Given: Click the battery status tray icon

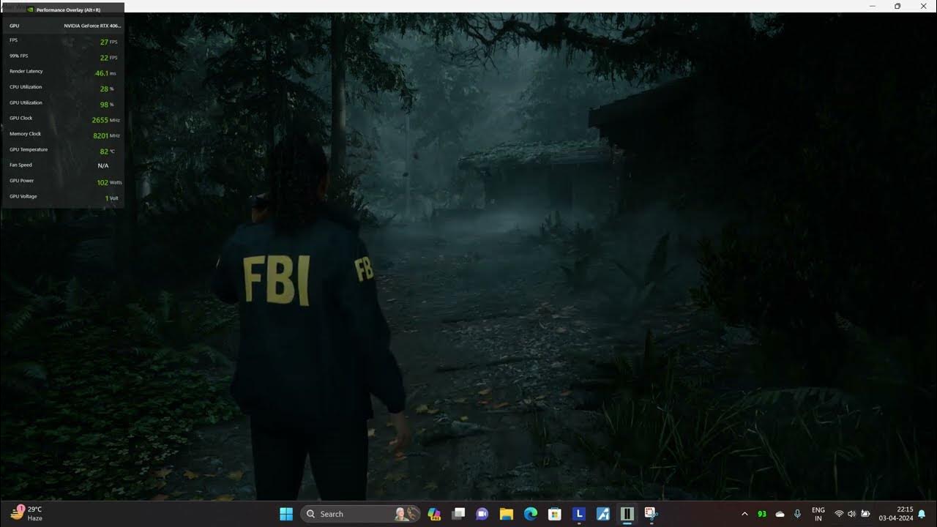Looking at the screenshot, I should click(865, 514).
